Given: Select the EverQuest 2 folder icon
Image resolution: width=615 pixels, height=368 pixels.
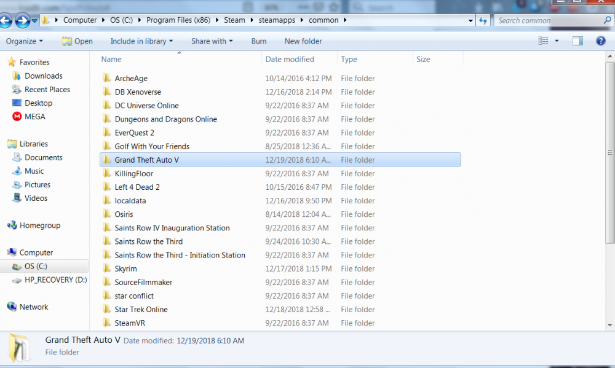Looking at the screenshot, I should tap(106, 132).
